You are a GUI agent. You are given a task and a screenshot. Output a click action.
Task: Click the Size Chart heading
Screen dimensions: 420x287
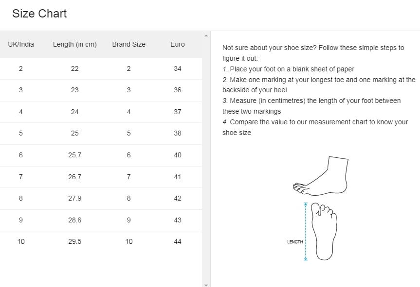click(39, 14)
